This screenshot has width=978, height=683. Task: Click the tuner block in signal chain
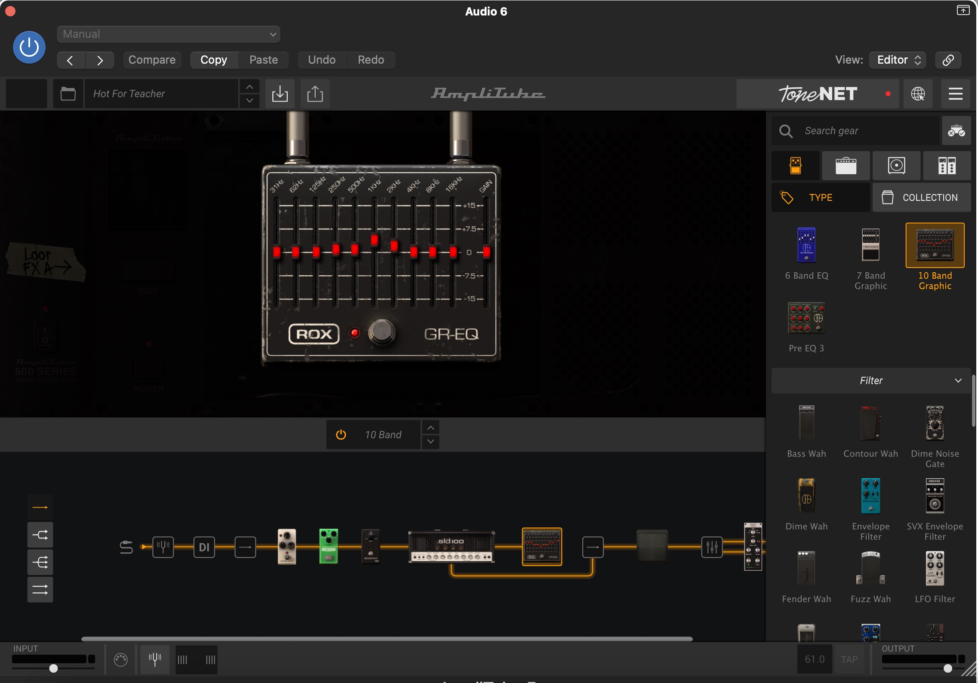coord(163,547)
